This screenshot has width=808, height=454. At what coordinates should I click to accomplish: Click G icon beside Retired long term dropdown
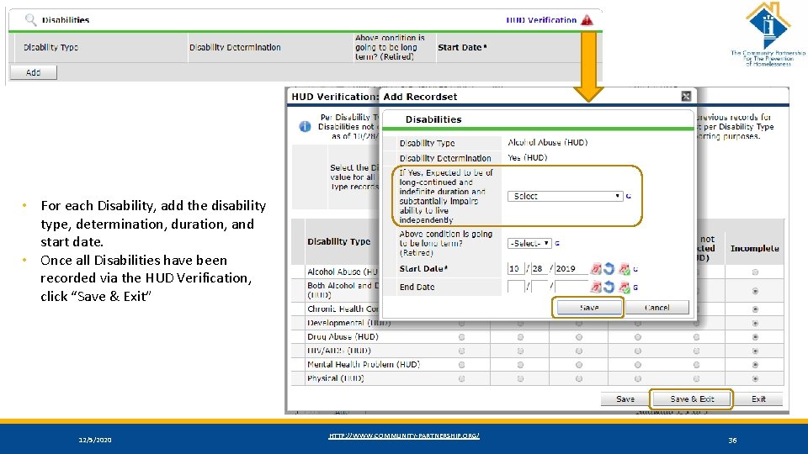point(557,243)
